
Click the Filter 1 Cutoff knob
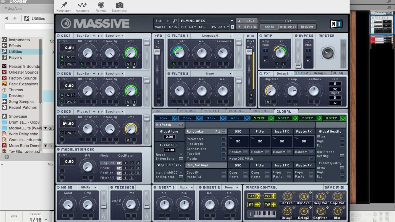tap(180, 53)
